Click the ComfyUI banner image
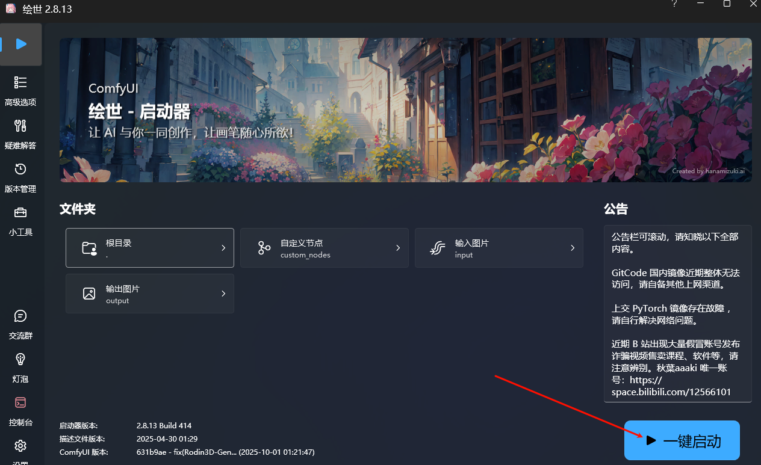Screen dimensions: 761x465 tap(405, 110)
